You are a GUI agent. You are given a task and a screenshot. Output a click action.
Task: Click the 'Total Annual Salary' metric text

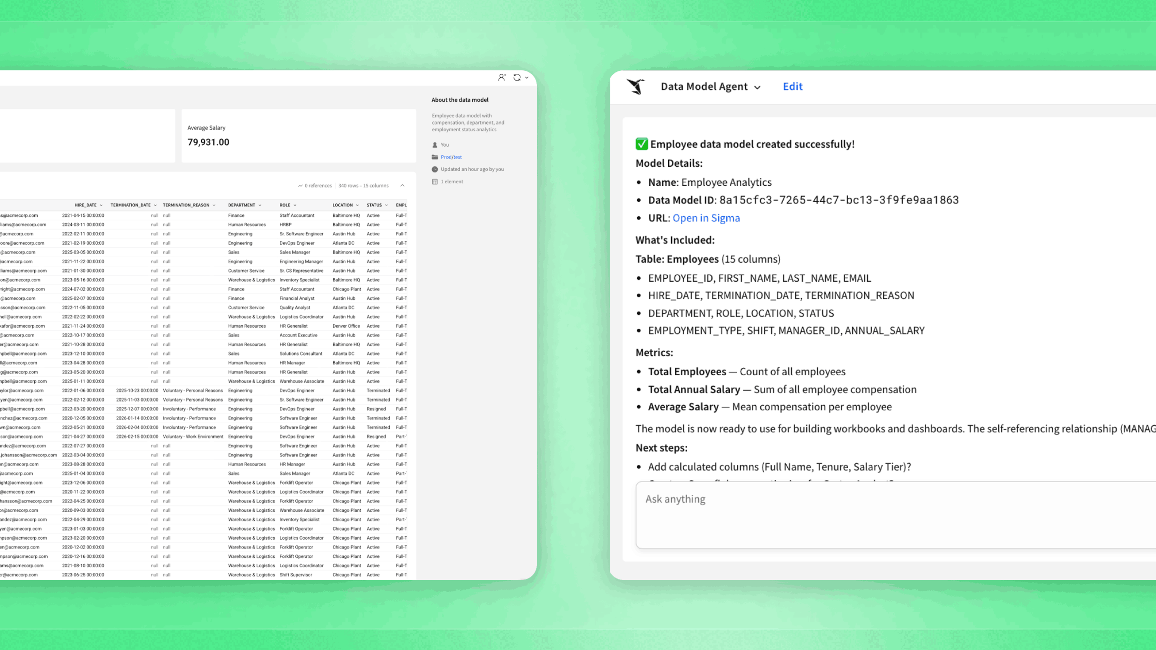(x=694, y=389)
